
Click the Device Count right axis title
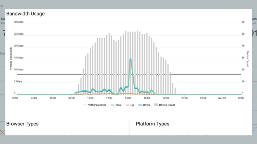click(x=247, y=59)
